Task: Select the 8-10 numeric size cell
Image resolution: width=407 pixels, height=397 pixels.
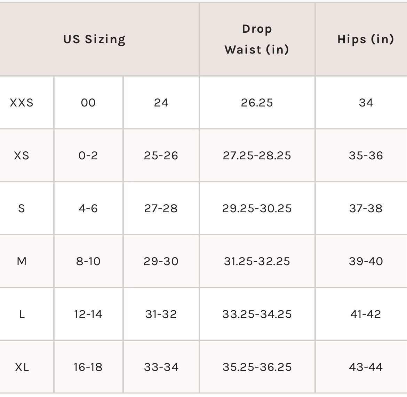Action: (88, 261)
